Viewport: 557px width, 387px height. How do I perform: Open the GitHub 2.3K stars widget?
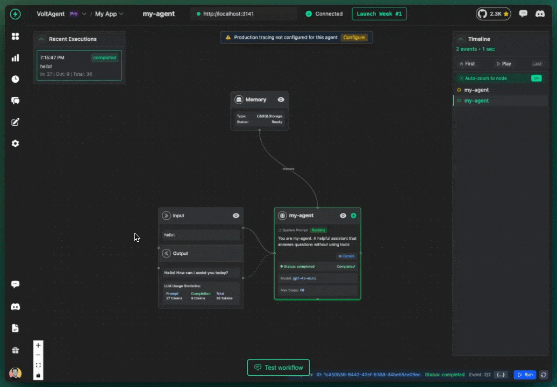493,14
